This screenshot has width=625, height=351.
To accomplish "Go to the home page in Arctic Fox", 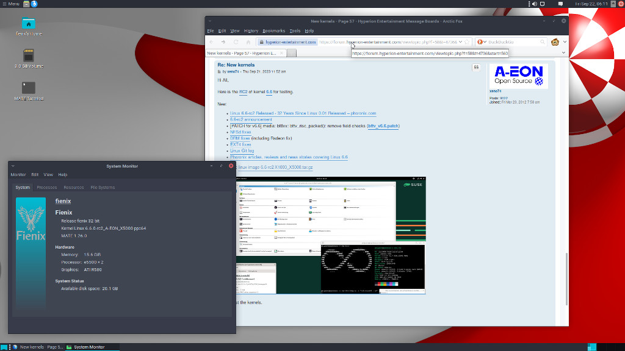I will click(x=248, y=42).
